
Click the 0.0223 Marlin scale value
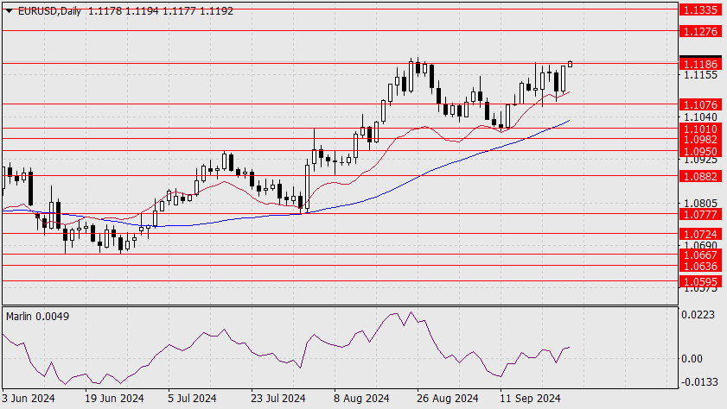pyautogui.click(x=698, y=315)
